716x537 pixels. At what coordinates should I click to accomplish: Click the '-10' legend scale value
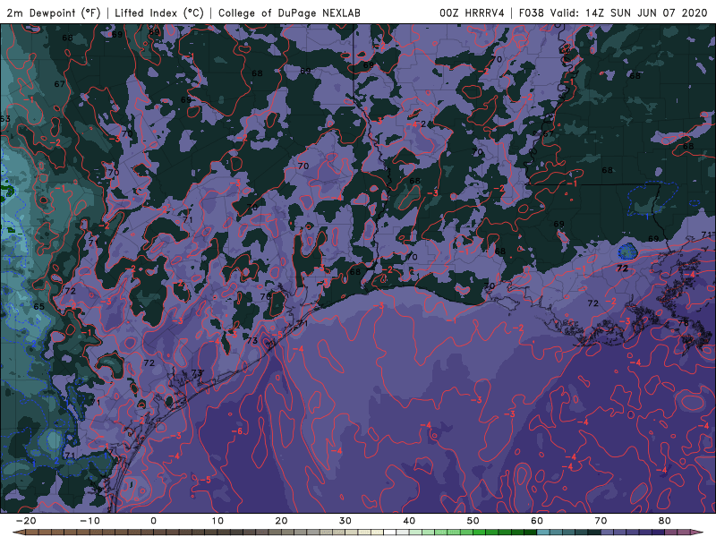pyautogui.click(x=89, y=521)
